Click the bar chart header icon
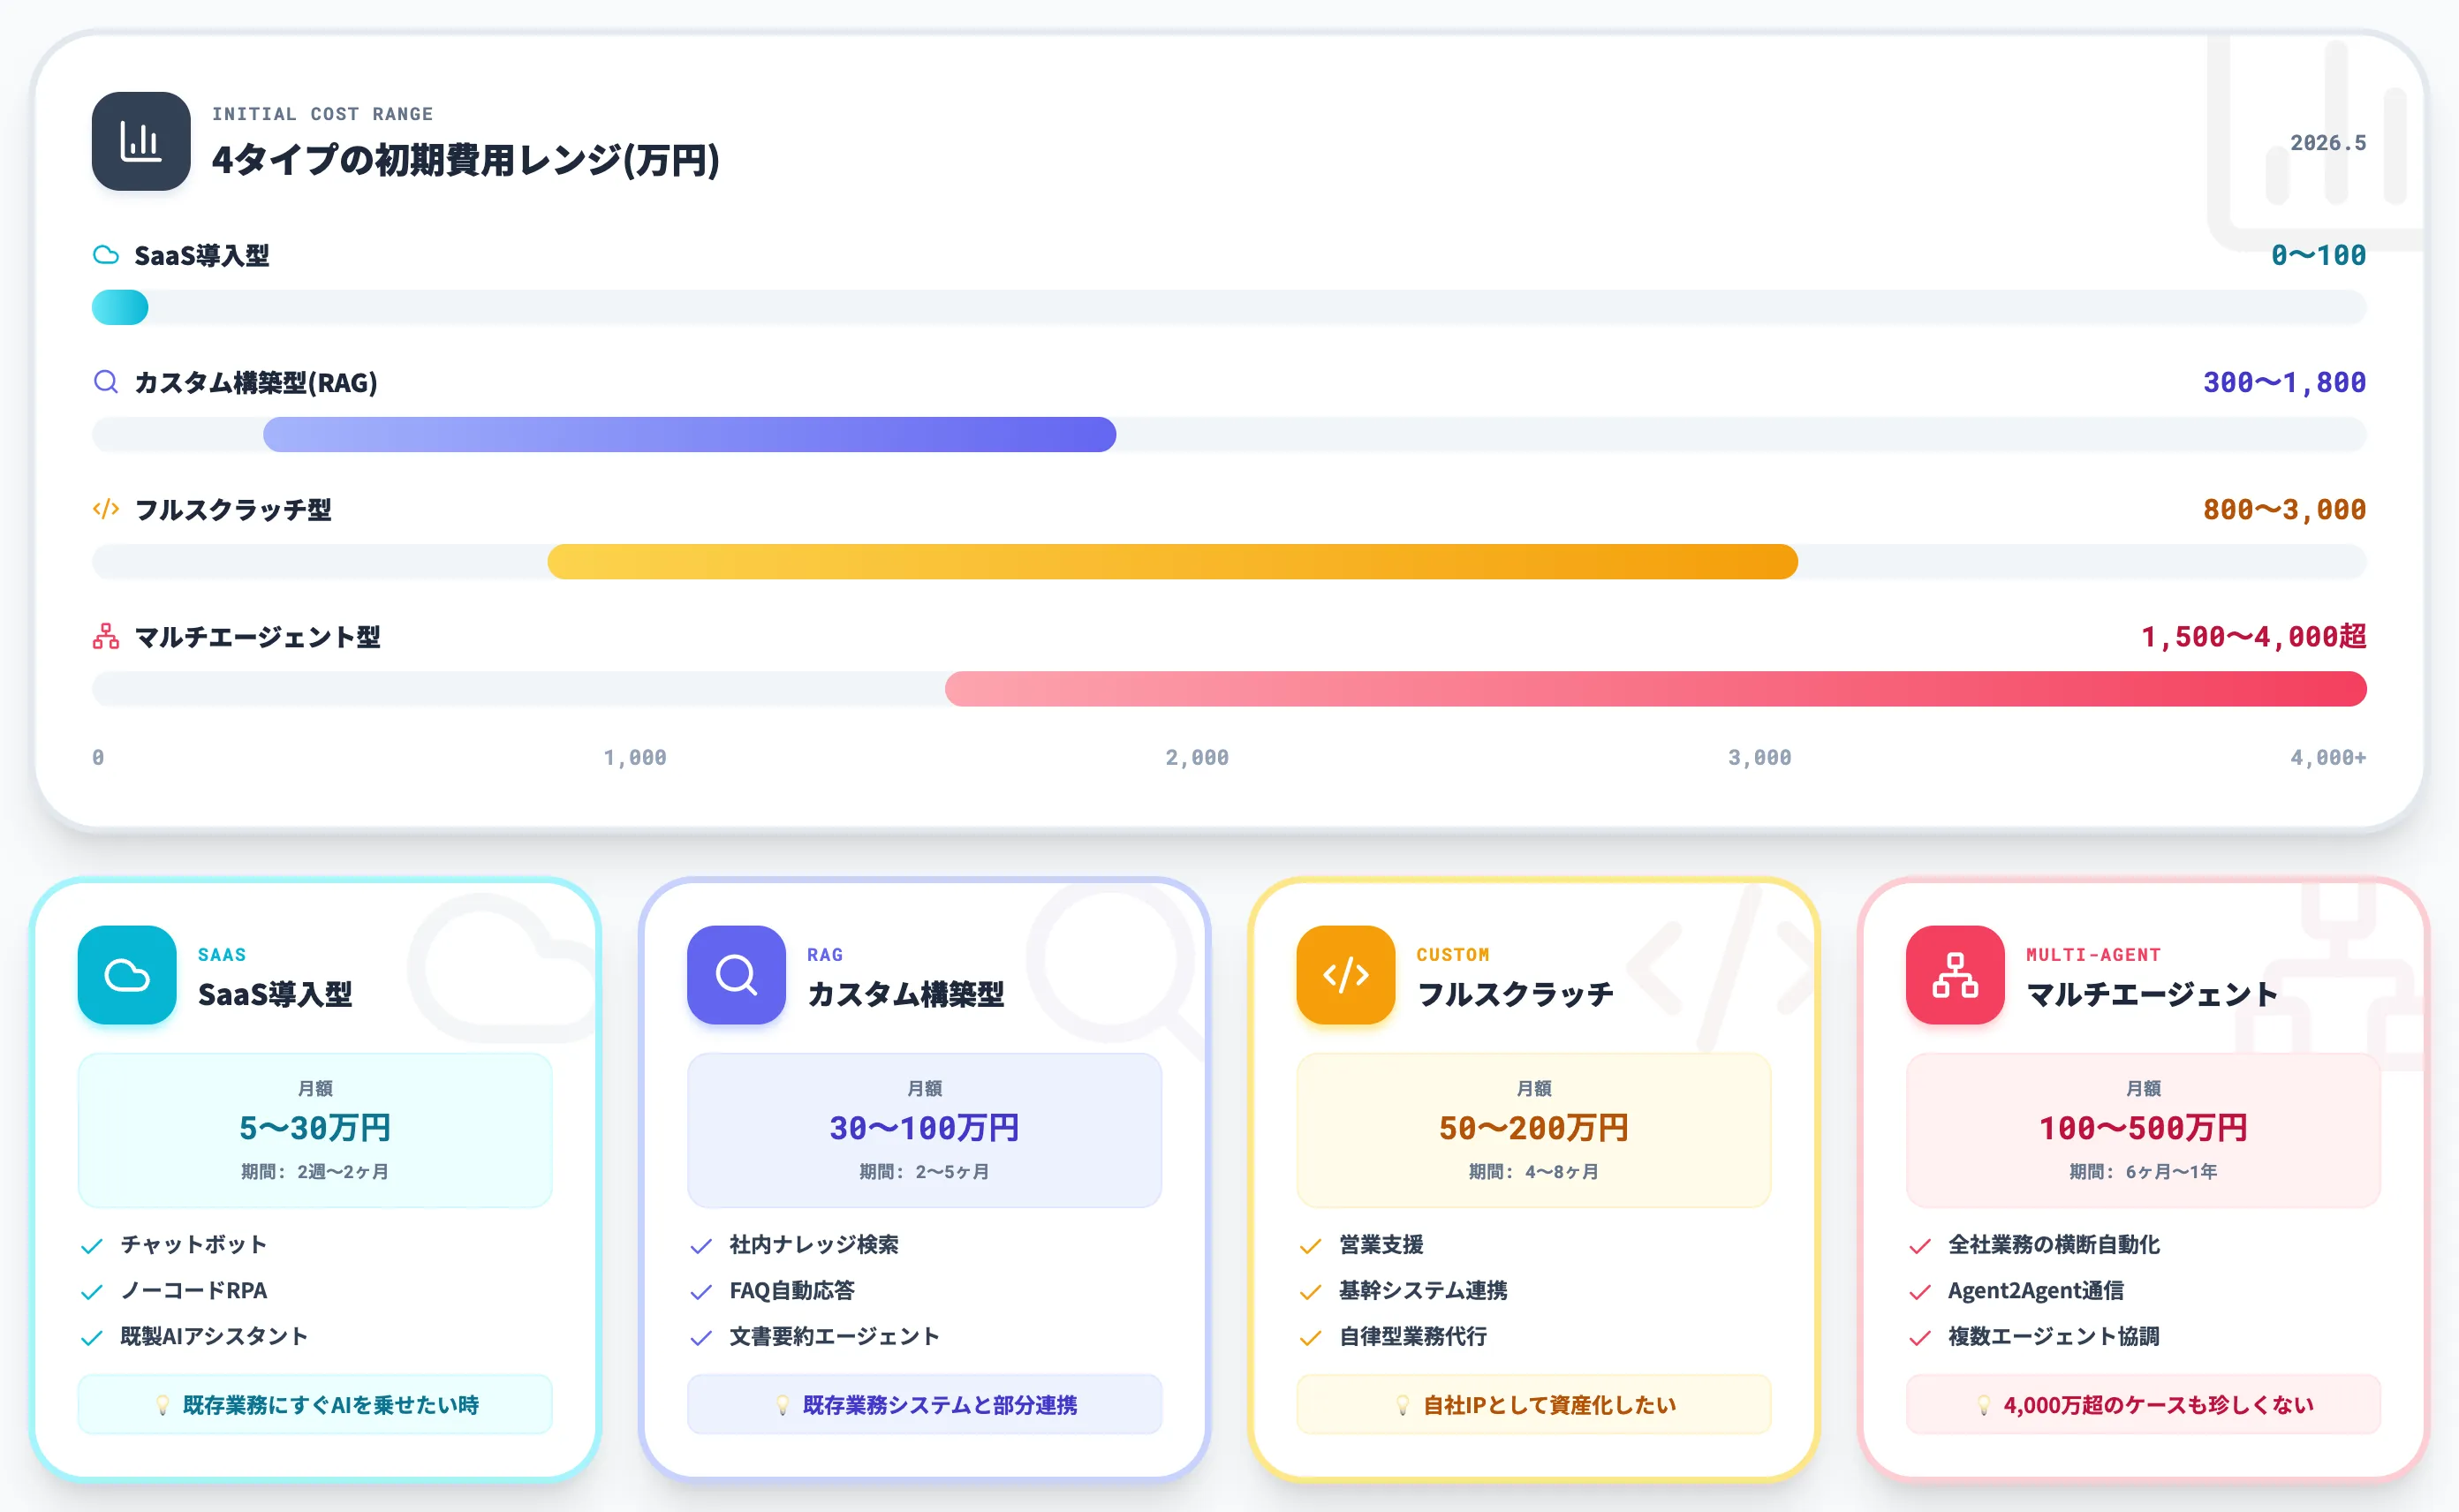Screen dimensions: 2459x1512 [141, 141]
